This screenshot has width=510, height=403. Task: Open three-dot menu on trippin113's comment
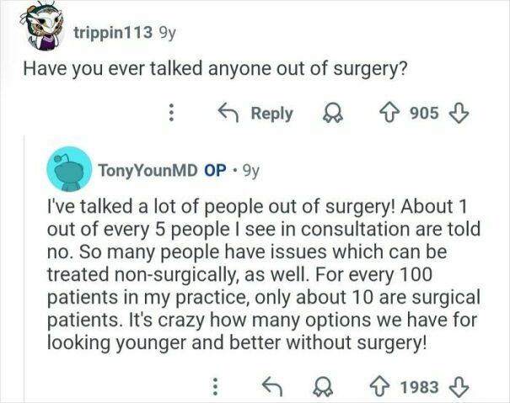pos(172,113)
